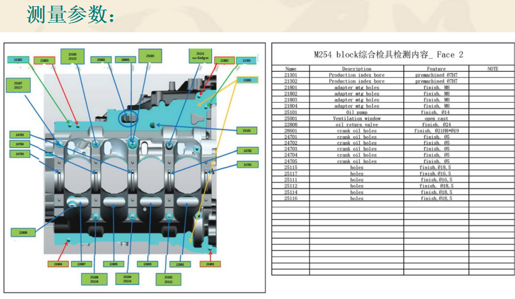Viewport: 515px width, 299px height.
Task: Select the '25105 25115' callout label
Action: tap(73, 56)
